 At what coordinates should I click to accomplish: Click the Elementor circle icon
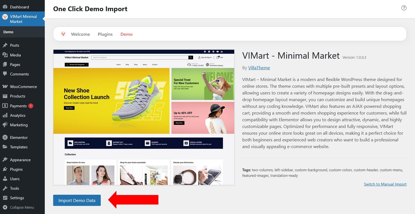tap(5, 137)
